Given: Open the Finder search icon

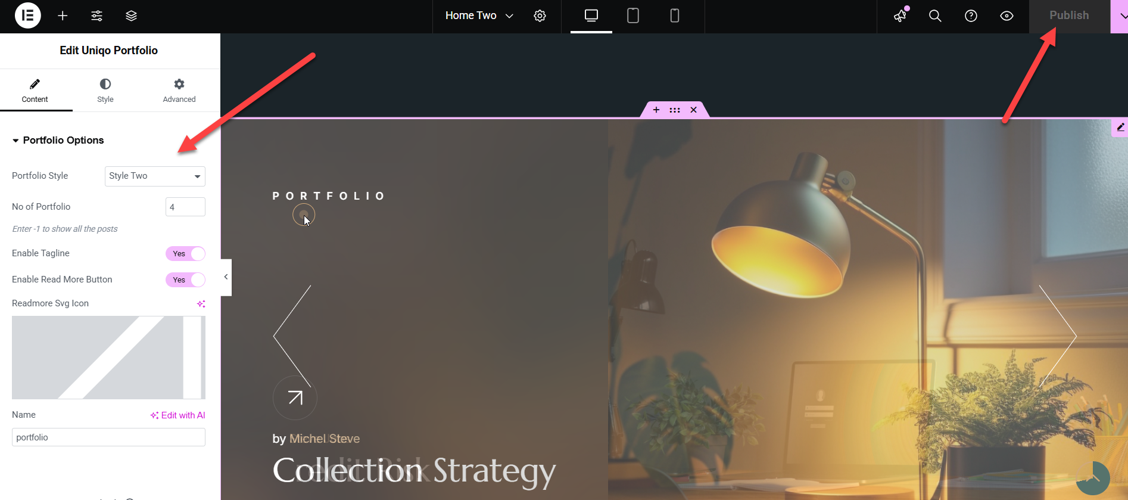Looking at the screenshot, I should 935,16.
